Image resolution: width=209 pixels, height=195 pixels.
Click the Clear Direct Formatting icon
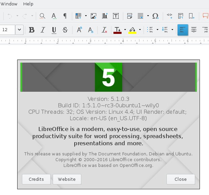104,30
